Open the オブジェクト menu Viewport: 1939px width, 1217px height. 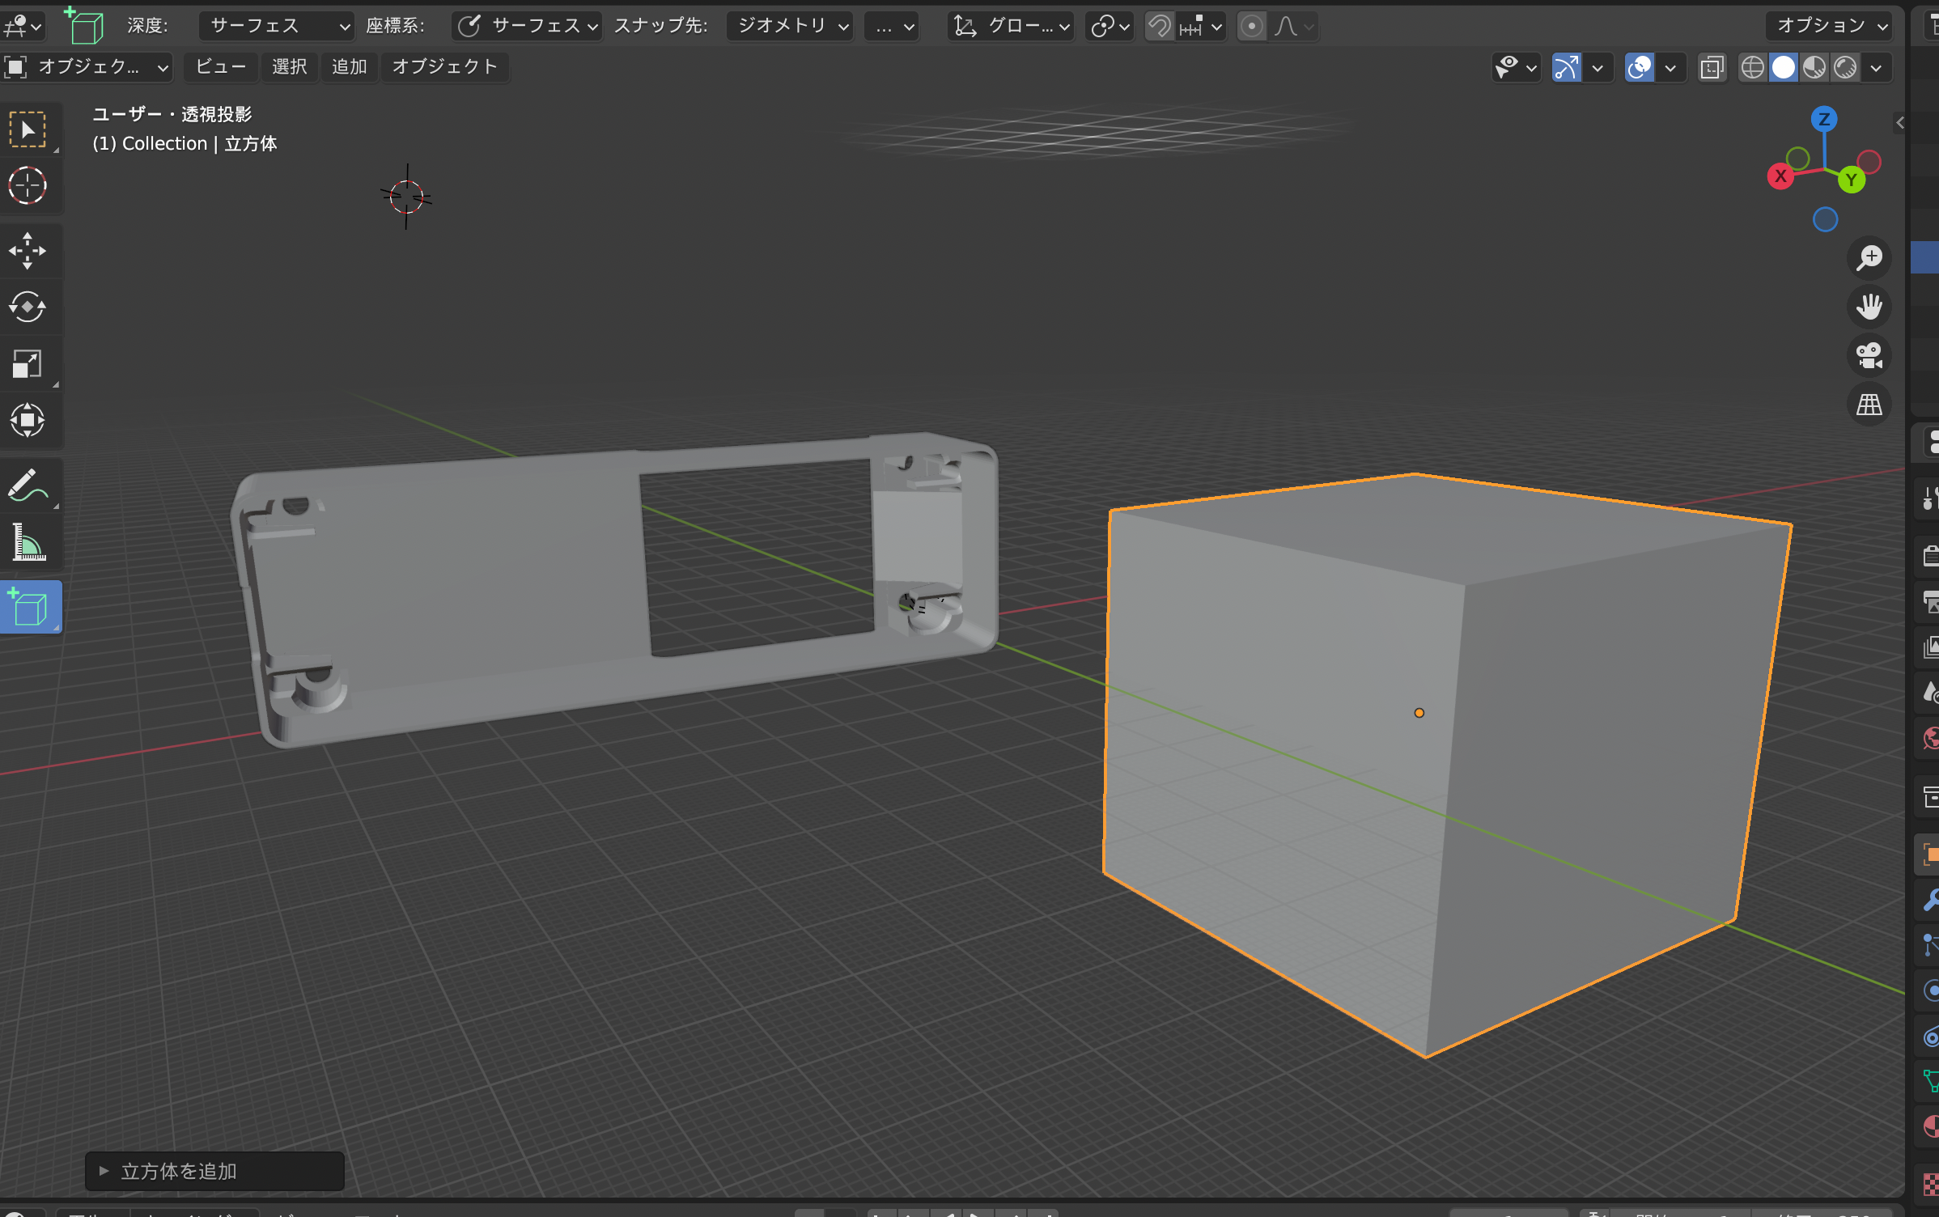point(445,67)
